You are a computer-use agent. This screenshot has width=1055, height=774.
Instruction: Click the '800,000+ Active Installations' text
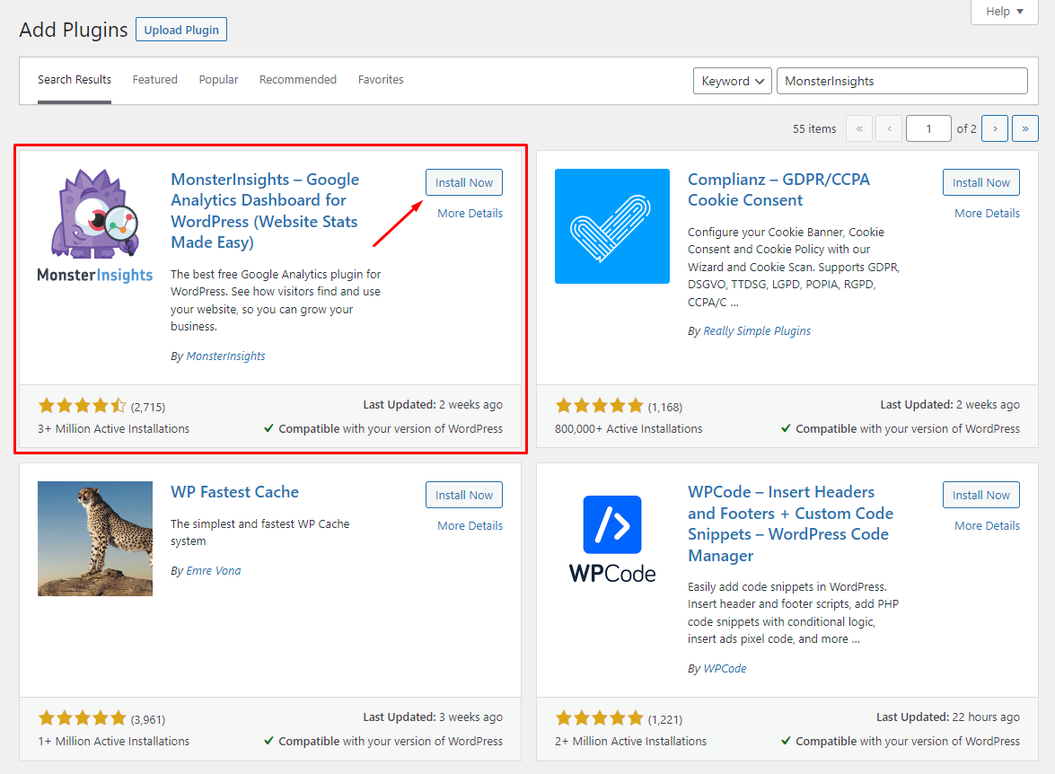[x=629, y=428]
